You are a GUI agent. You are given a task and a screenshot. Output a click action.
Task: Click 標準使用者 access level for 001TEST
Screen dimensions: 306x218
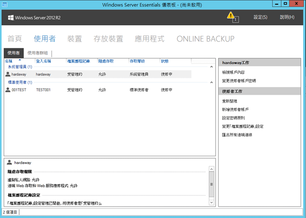point(139,90)
